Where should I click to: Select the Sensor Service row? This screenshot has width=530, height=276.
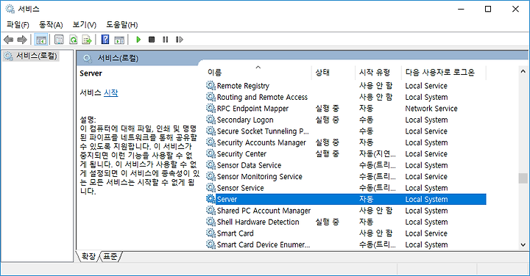345,188
